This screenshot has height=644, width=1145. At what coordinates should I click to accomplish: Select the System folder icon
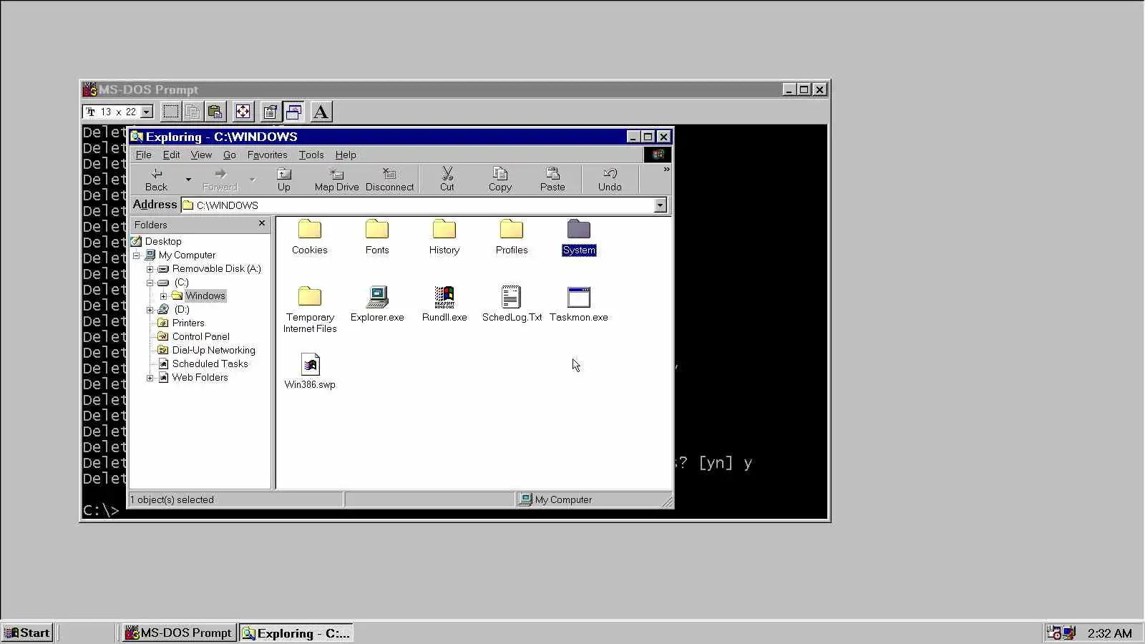coord(579,230)
